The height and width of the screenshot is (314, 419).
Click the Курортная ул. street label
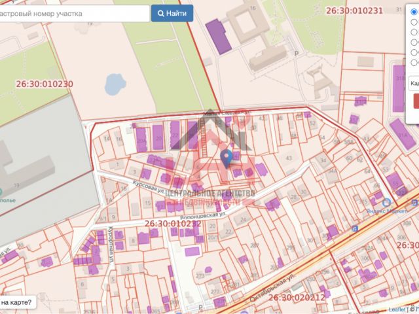[111, 245]
